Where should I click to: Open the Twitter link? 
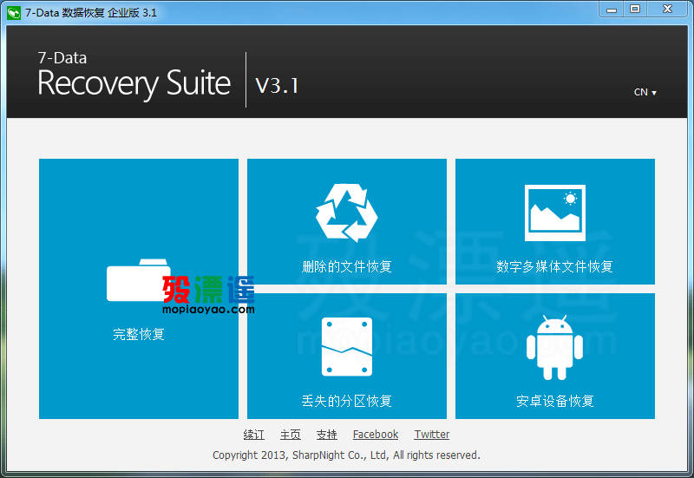(431, 435)
